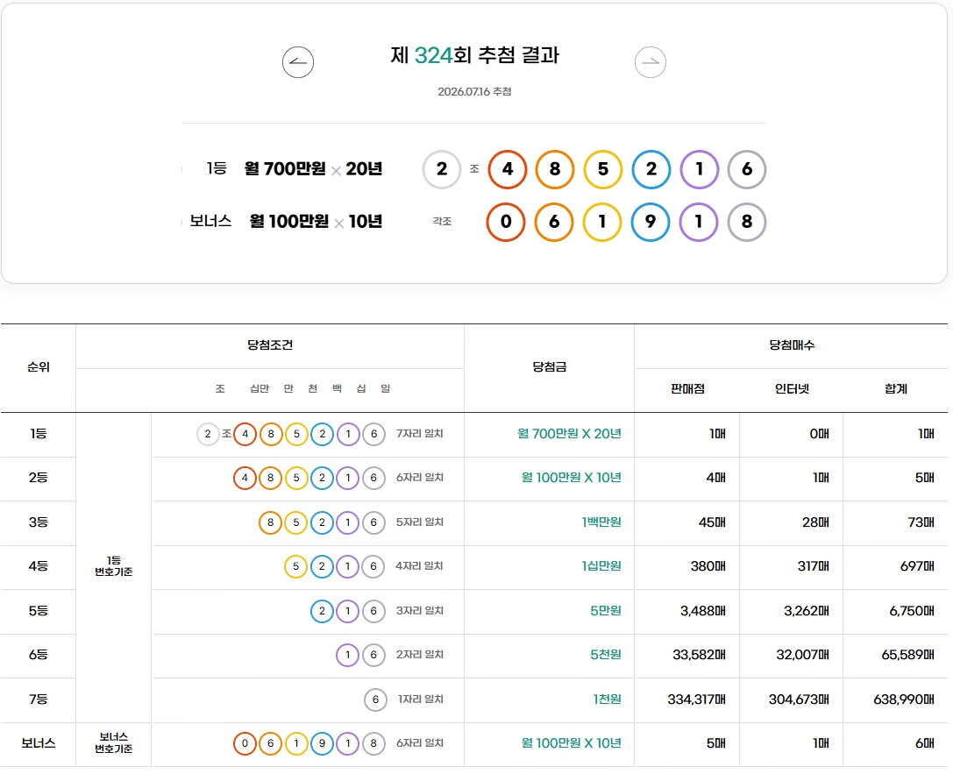Select the 1십만원 prize amount
The image size is (953, 774).
601,566
